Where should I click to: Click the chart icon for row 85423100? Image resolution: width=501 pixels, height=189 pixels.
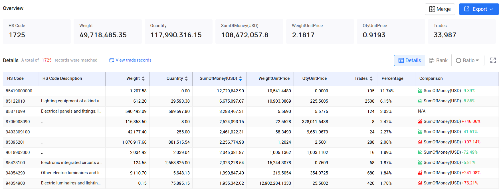coord(420,163)
